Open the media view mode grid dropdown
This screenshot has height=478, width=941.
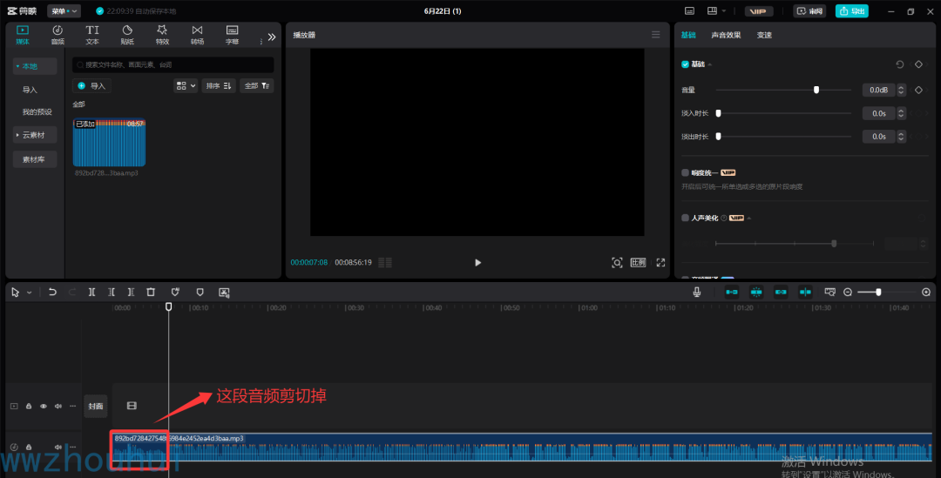[x=185, y=85]
